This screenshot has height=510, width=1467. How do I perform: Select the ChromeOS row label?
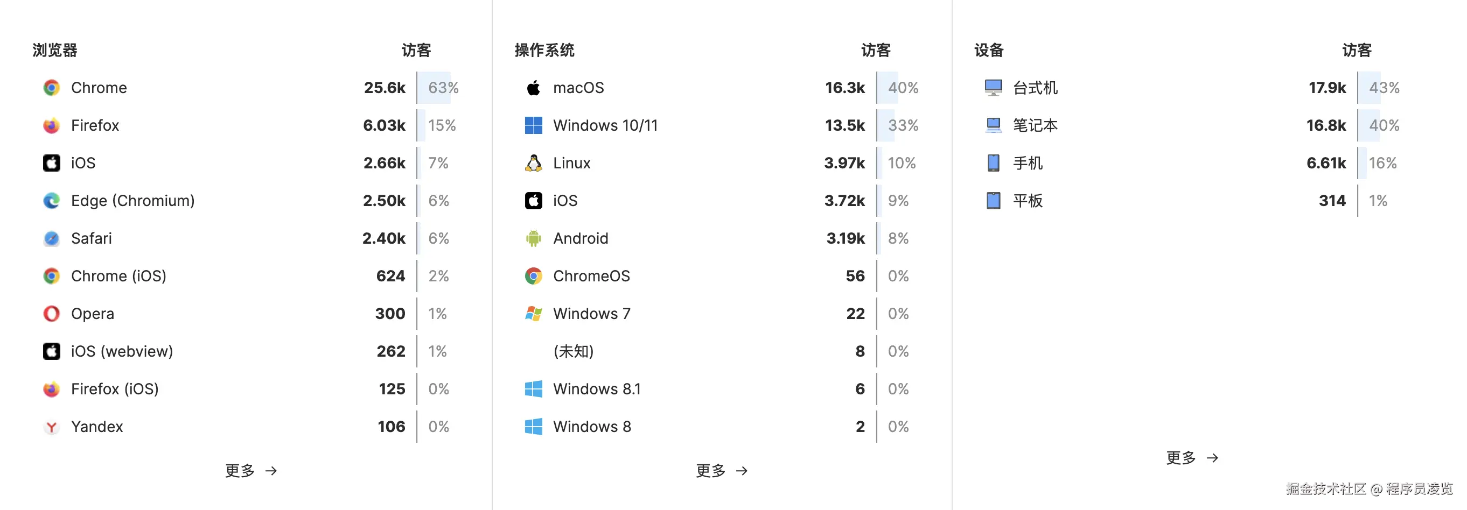(592, 276)
